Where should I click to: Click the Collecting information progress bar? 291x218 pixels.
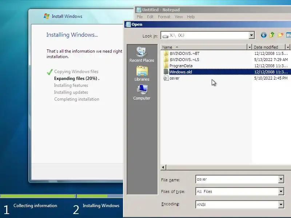tap(38, 196)
